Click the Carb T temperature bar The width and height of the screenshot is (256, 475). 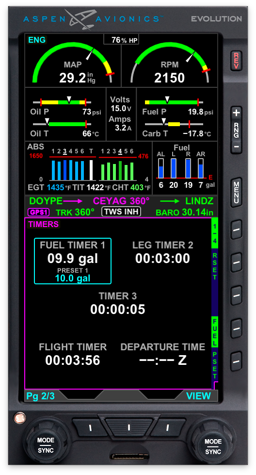coord(174,124)
